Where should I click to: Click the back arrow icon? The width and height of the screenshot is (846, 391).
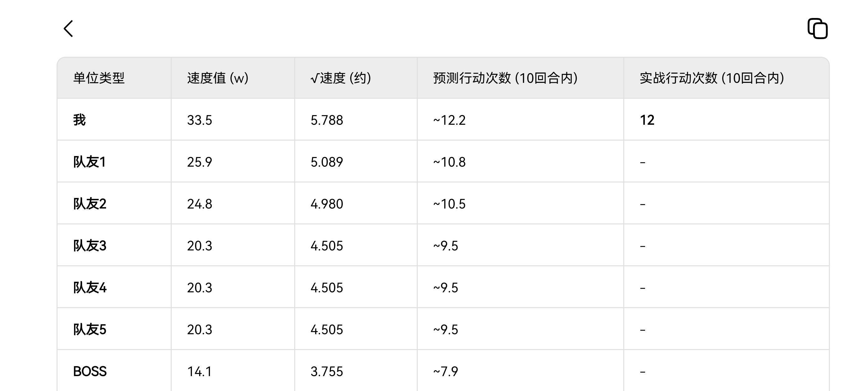(68, 29)
